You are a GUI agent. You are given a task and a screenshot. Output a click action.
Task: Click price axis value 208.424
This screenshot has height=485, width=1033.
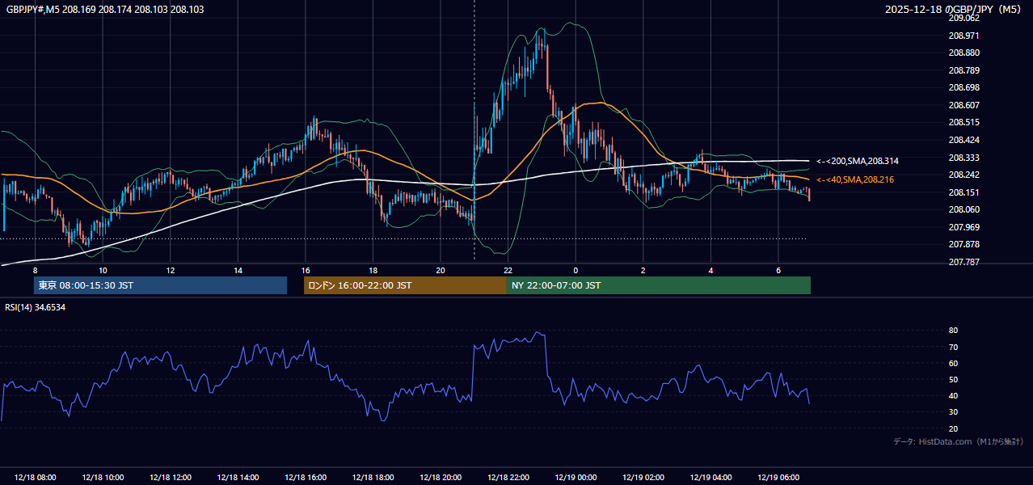[963, 140]
